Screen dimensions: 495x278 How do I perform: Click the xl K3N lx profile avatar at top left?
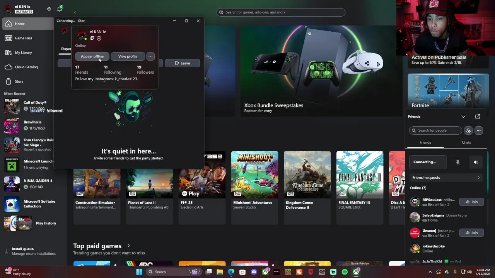pos(8,9)
